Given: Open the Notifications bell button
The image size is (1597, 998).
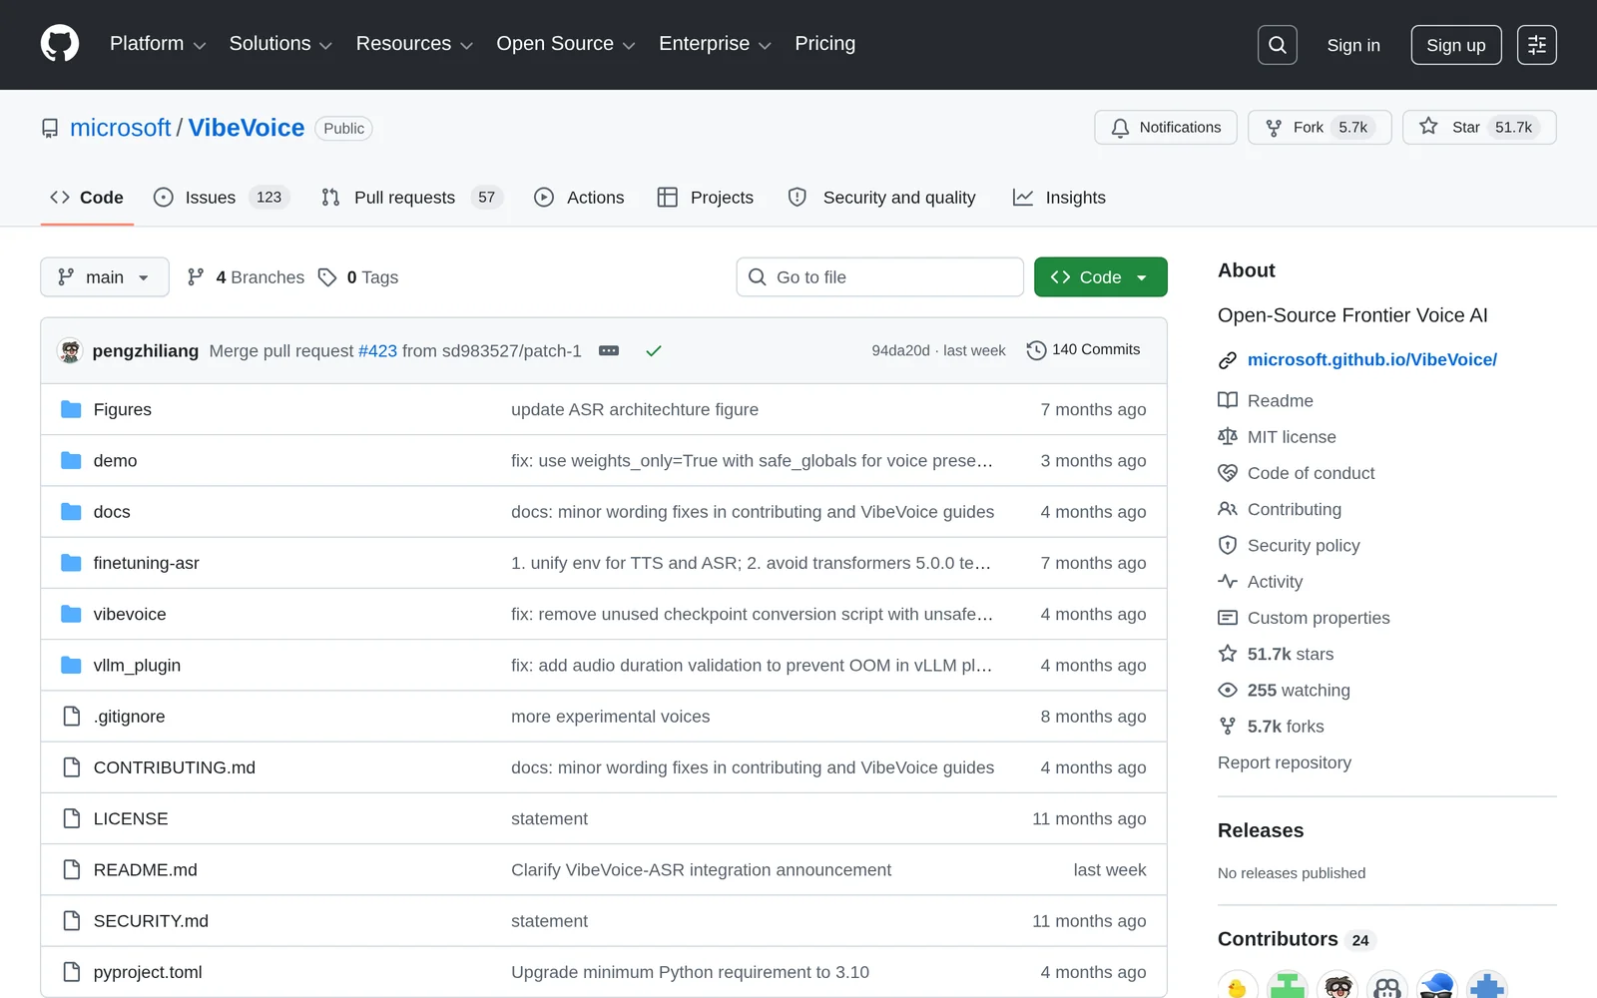Looking at the screenshot, I should pyautogui.click(x=1166, y=128).
